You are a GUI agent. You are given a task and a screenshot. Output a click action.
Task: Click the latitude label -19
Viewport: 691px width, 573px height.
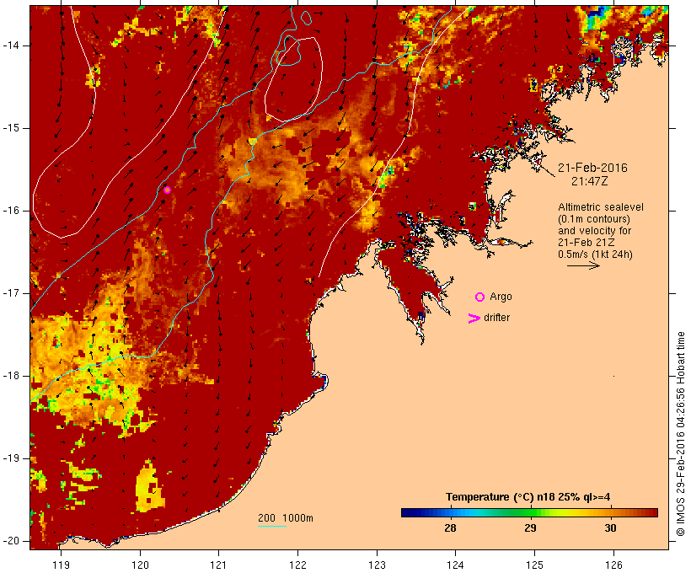click(11, 458)
